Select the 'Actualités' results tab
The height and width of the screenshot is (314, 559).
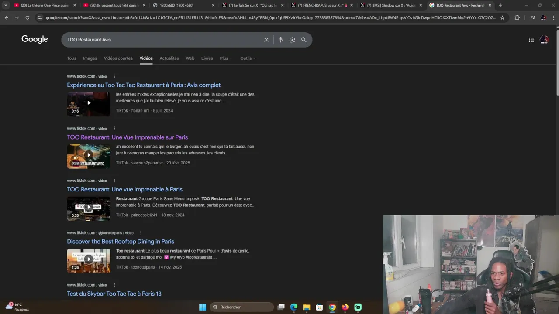(169, 58)
